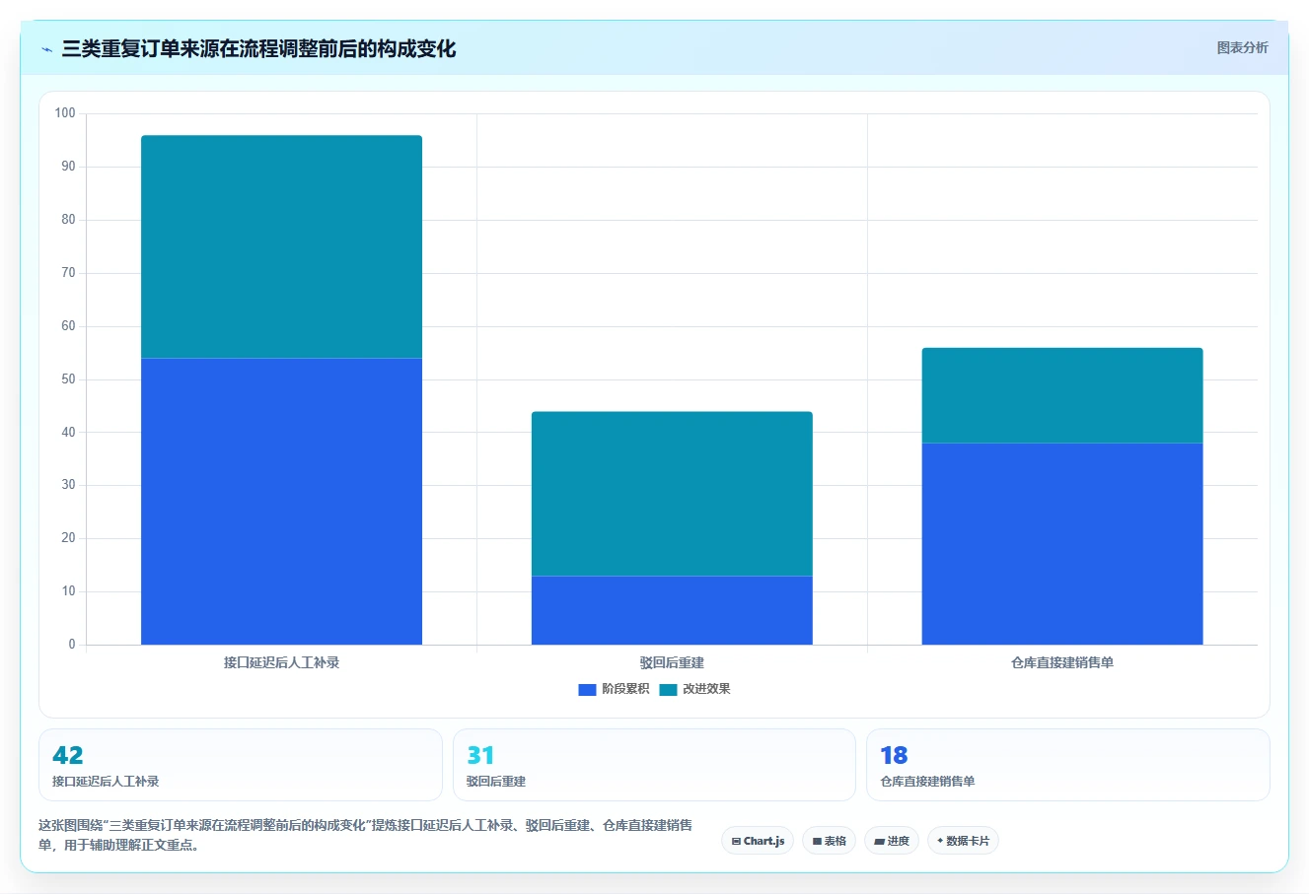Click the 31 value in second card
The width and height of the screenshot is (1309, 894).
(480, 756)
